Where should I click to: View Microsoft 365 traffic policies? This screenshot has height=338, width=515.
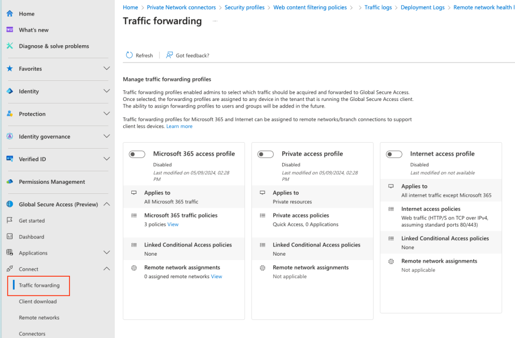[x=173, y=224]
